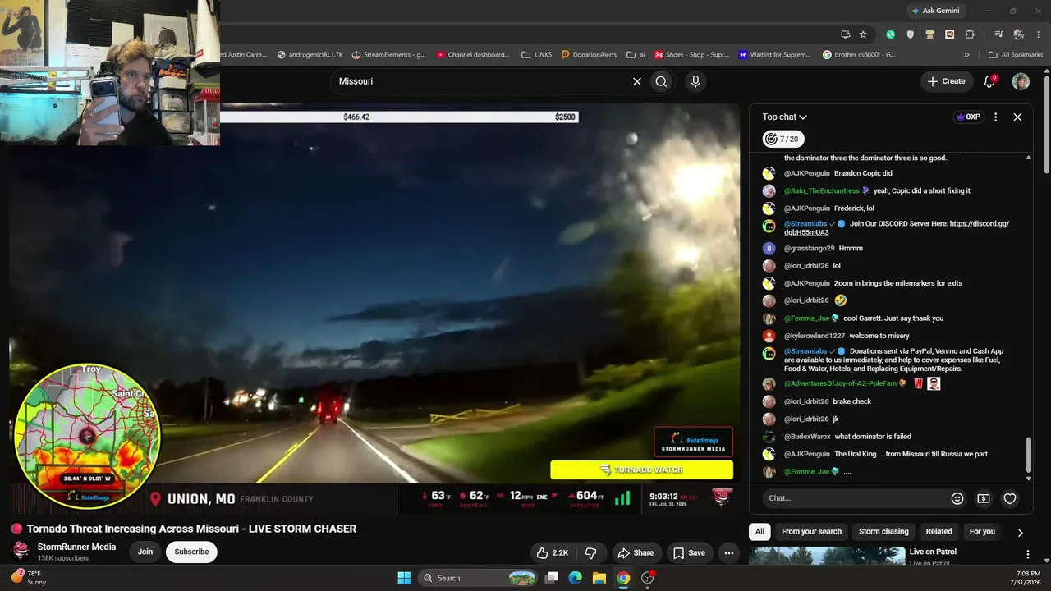Viewport: 1051px width, 591px height.
Task: Select the All filter chip
Action: (760, 532)
